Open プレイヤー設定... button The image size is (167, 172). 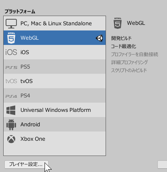26,164
